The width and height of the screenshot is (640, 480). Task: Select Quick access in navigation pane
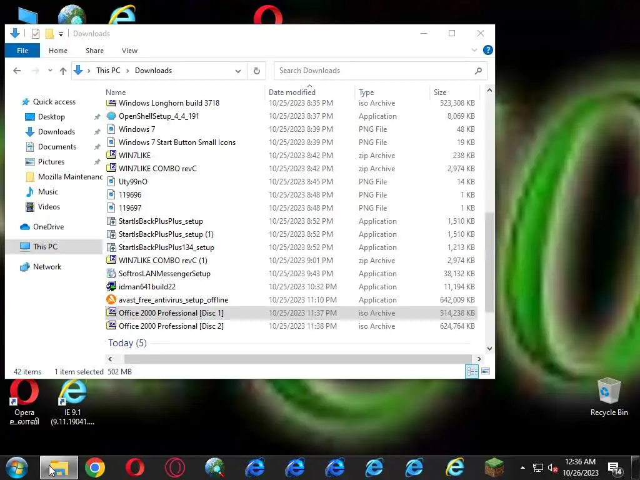[x=54, y=102]
